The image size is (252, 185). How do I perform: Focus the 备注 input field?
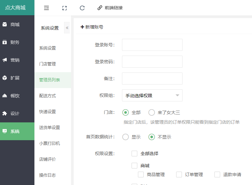pos(152,79)
